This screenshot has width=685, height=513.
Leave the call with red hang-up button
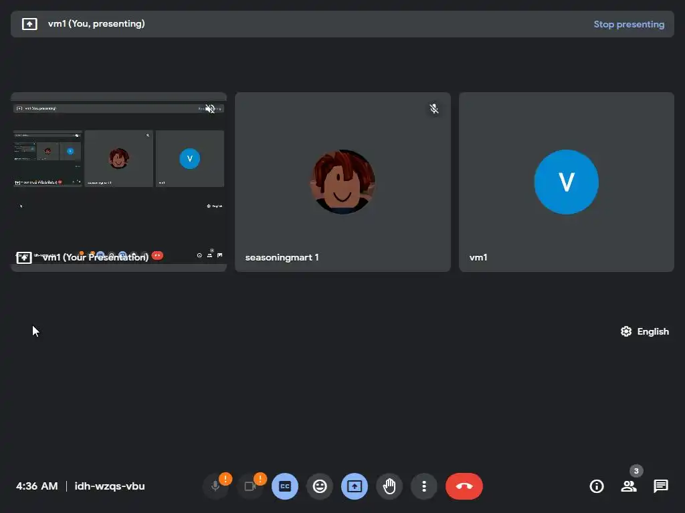click(464, 486)
